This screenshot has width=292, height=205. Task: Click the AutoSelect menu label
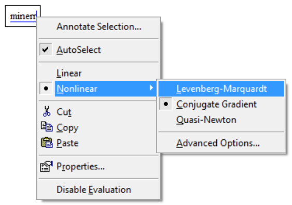click(79, 50)
